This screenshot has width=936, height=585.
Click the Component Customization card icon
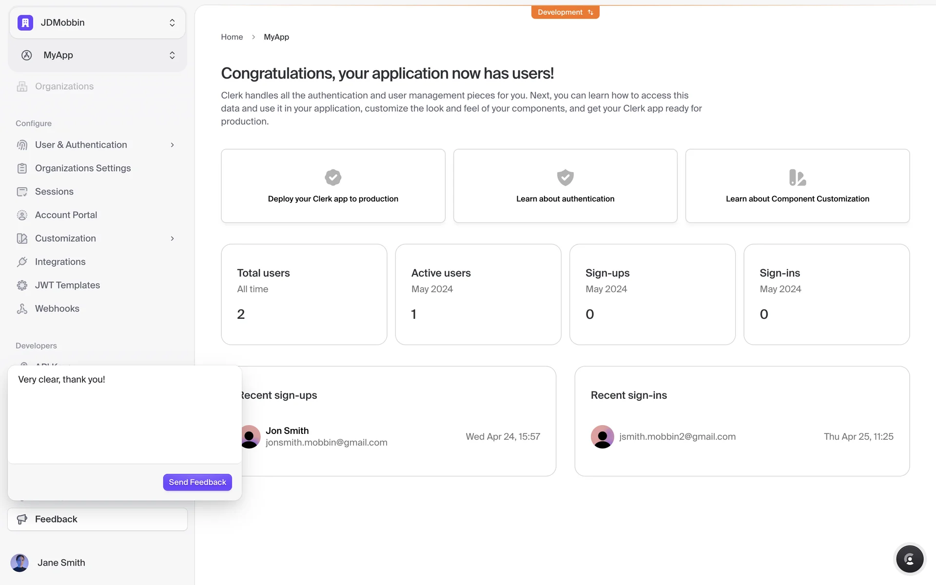pyautogui.click(x=797, y=177)
